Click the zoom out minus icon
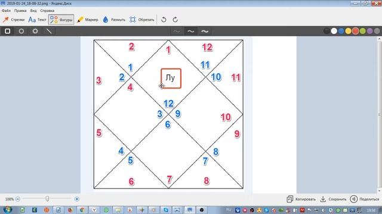 (x=17, y=199)
